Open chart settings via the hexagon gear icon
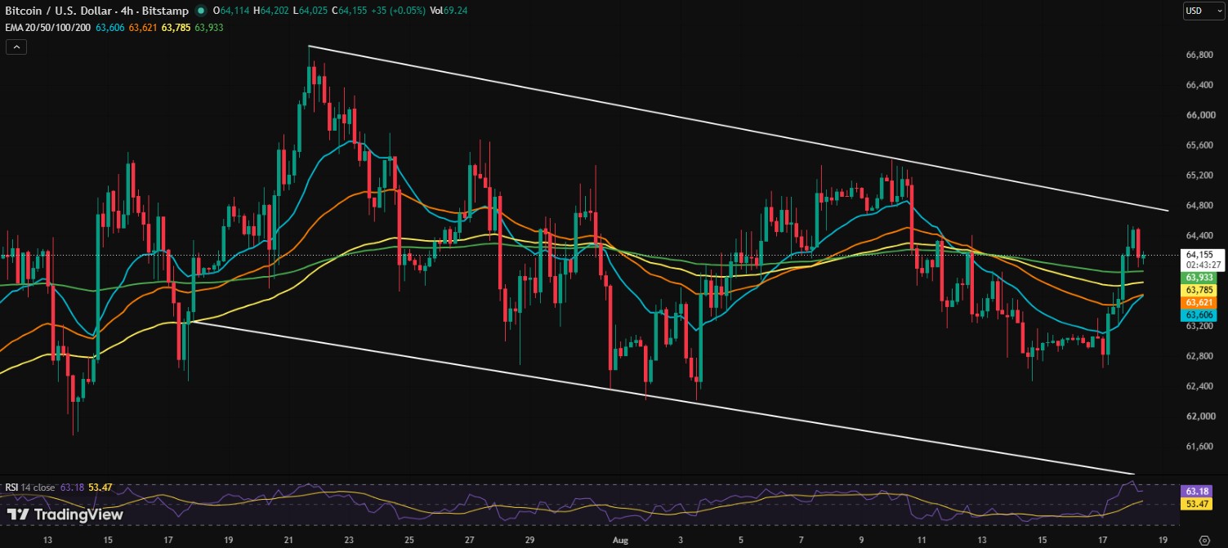This screenshot has height=548, width=1228. pyautogui.click(x=1203, y=540)
